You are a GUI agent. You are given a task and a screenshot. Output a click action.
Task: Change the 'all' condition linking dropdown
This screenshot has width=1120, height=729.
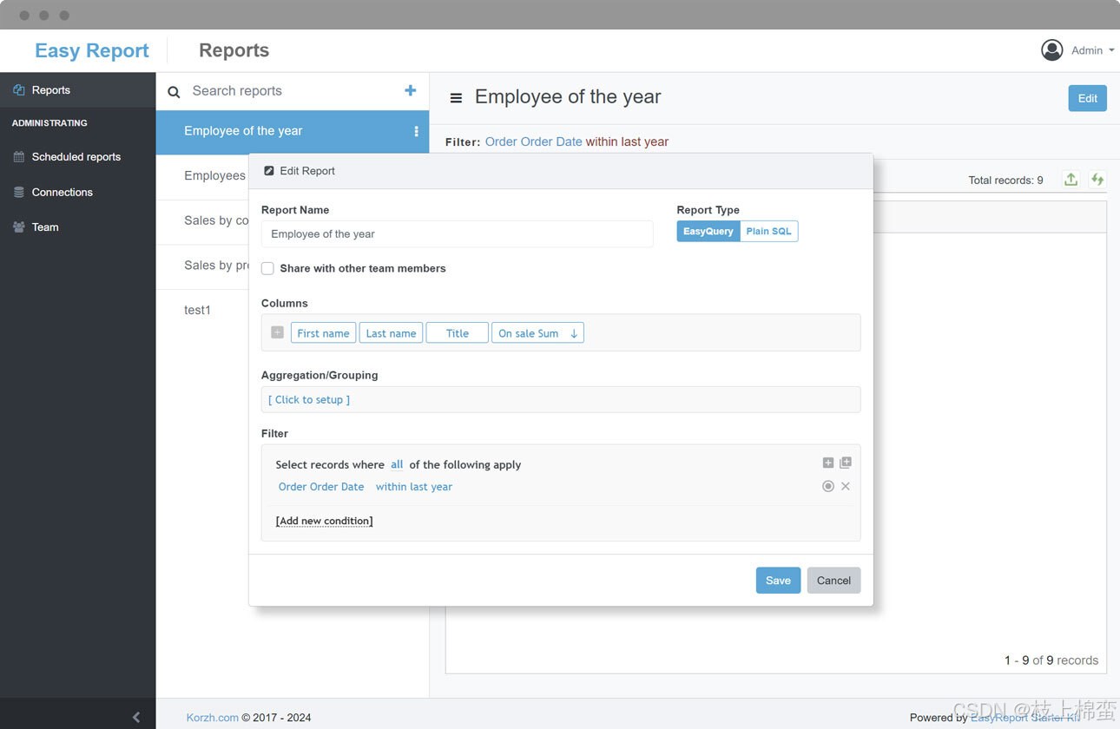397,464
